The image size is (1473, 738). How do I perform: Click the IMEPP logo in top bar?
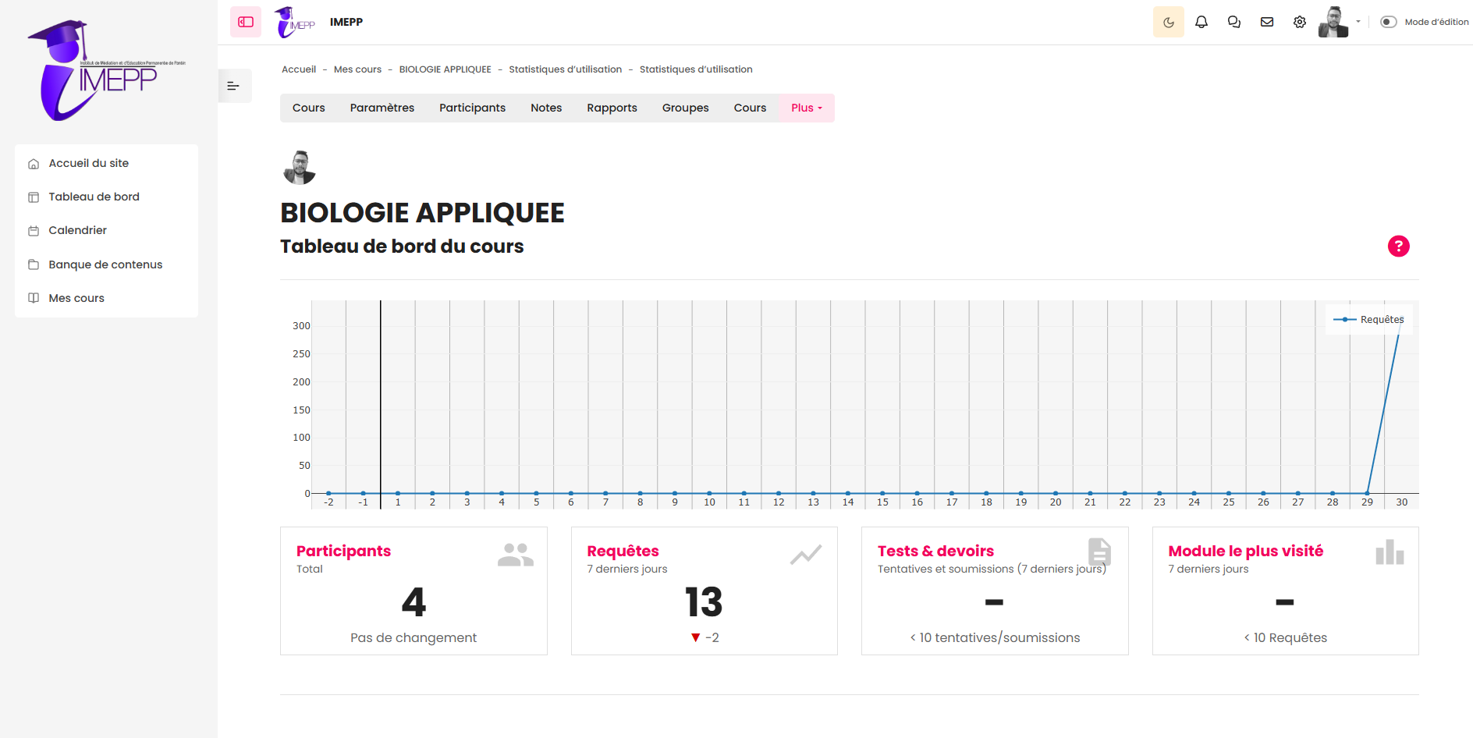[x=295, y=22]
